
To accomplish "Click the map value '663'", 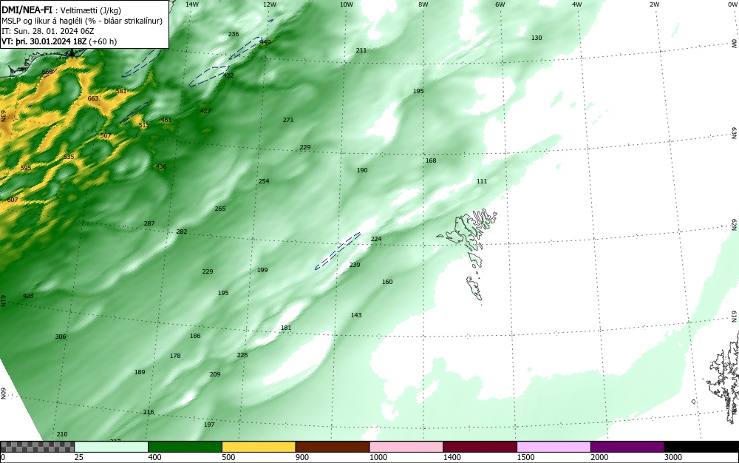I will pos(93,98).
